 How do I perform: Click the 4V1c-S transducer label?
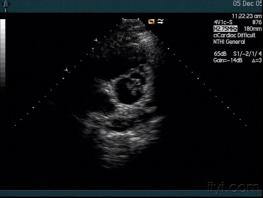(223, 22)
